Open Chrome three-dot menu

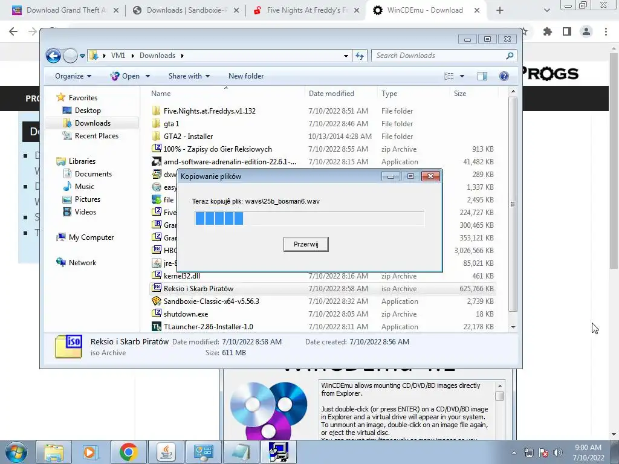pos(606,31)
